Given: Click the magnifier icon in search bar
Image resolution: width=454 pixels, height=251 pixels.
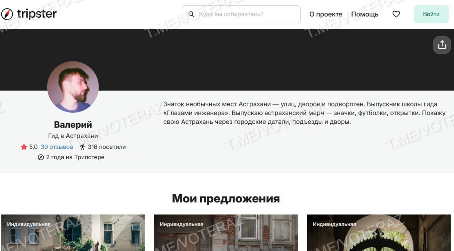Looking at the screenshot, I should [x=192, y=15].
